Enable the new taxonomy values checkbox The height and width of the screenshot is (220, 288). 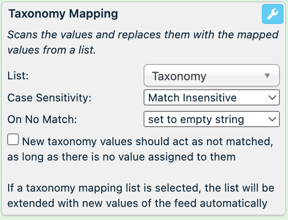coord(13,140)
